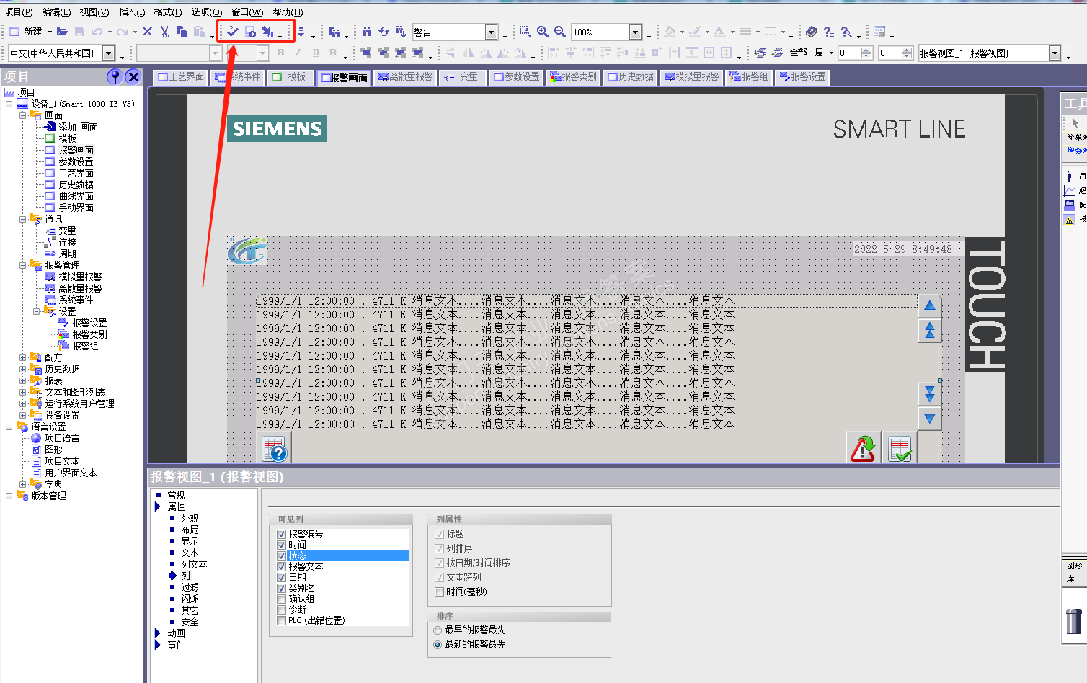Open the 报警视图_1 object selector dropdown

(1055, 53)
